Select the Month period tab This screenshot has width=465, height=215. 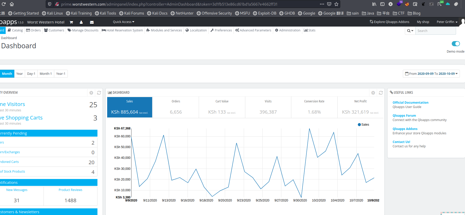coord(7,74)
